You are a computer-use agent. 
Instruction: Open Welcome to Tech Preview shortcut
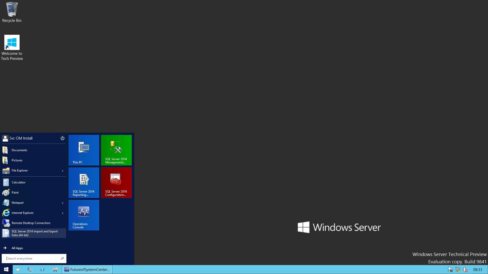click(x=12, y=48)
